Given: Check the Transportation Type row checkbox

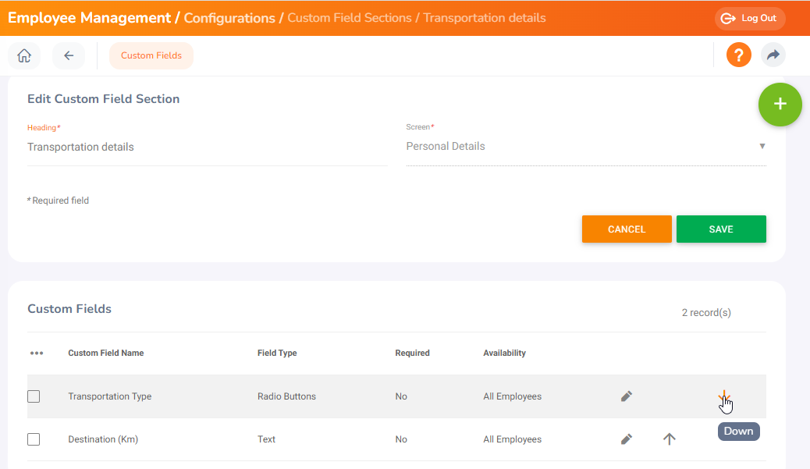Looking at the screenshot, I should 34,396.
